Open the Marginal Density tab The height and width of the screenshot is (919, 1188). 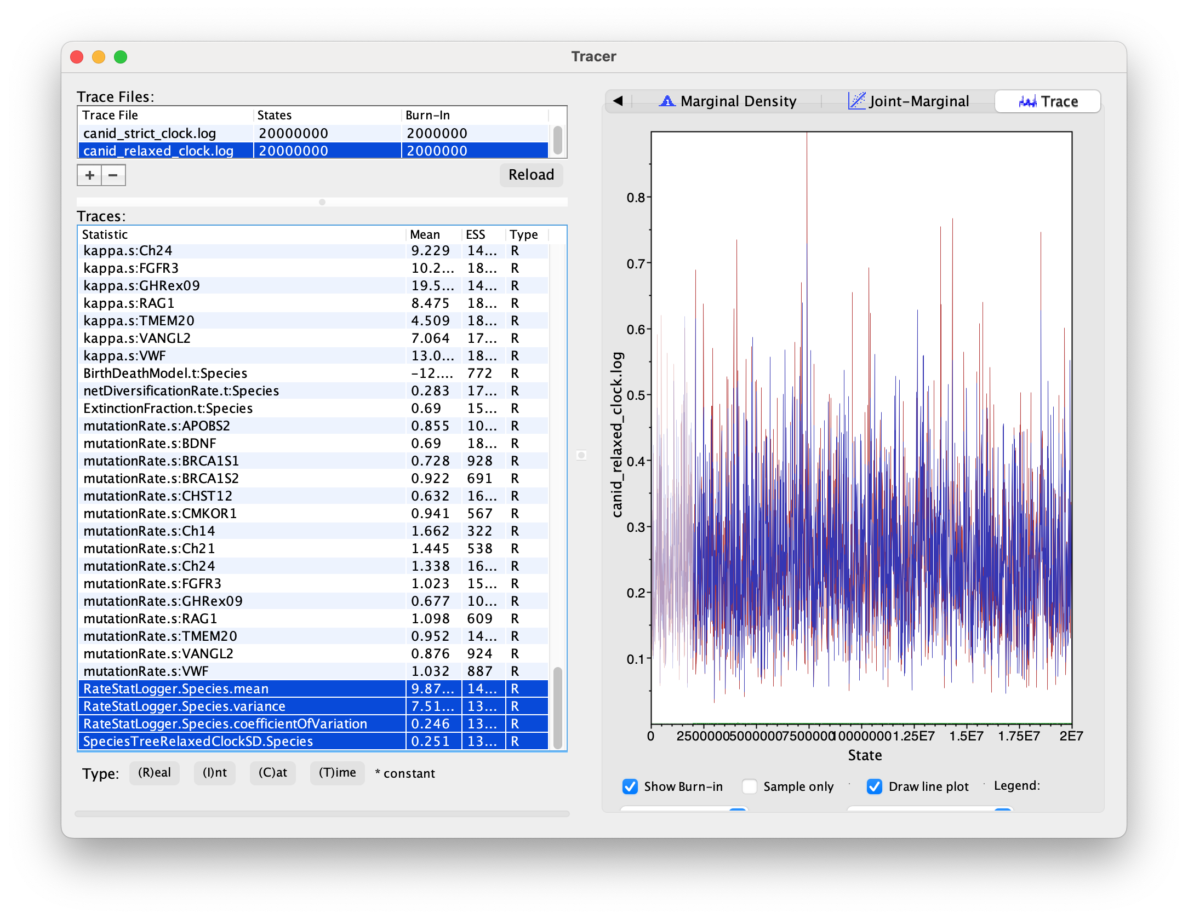point(728,101)
